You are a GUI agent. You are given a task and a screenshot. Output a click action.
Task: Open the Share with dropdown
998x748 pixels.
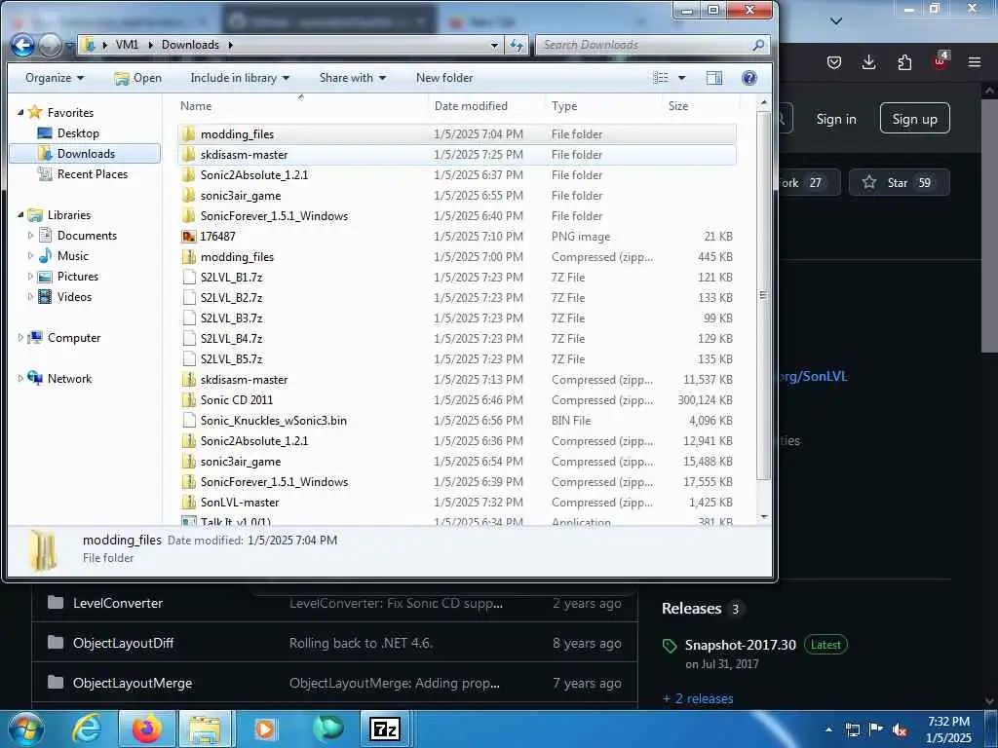tap(353, 78)
